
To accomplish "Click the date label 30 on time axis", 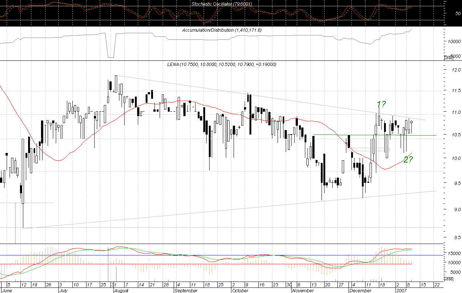I will pos(290,285).
